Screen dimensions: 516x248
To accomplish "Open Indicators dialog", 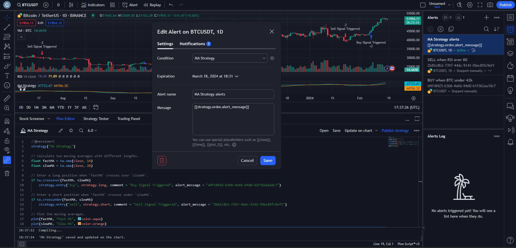I will point(93,5).
